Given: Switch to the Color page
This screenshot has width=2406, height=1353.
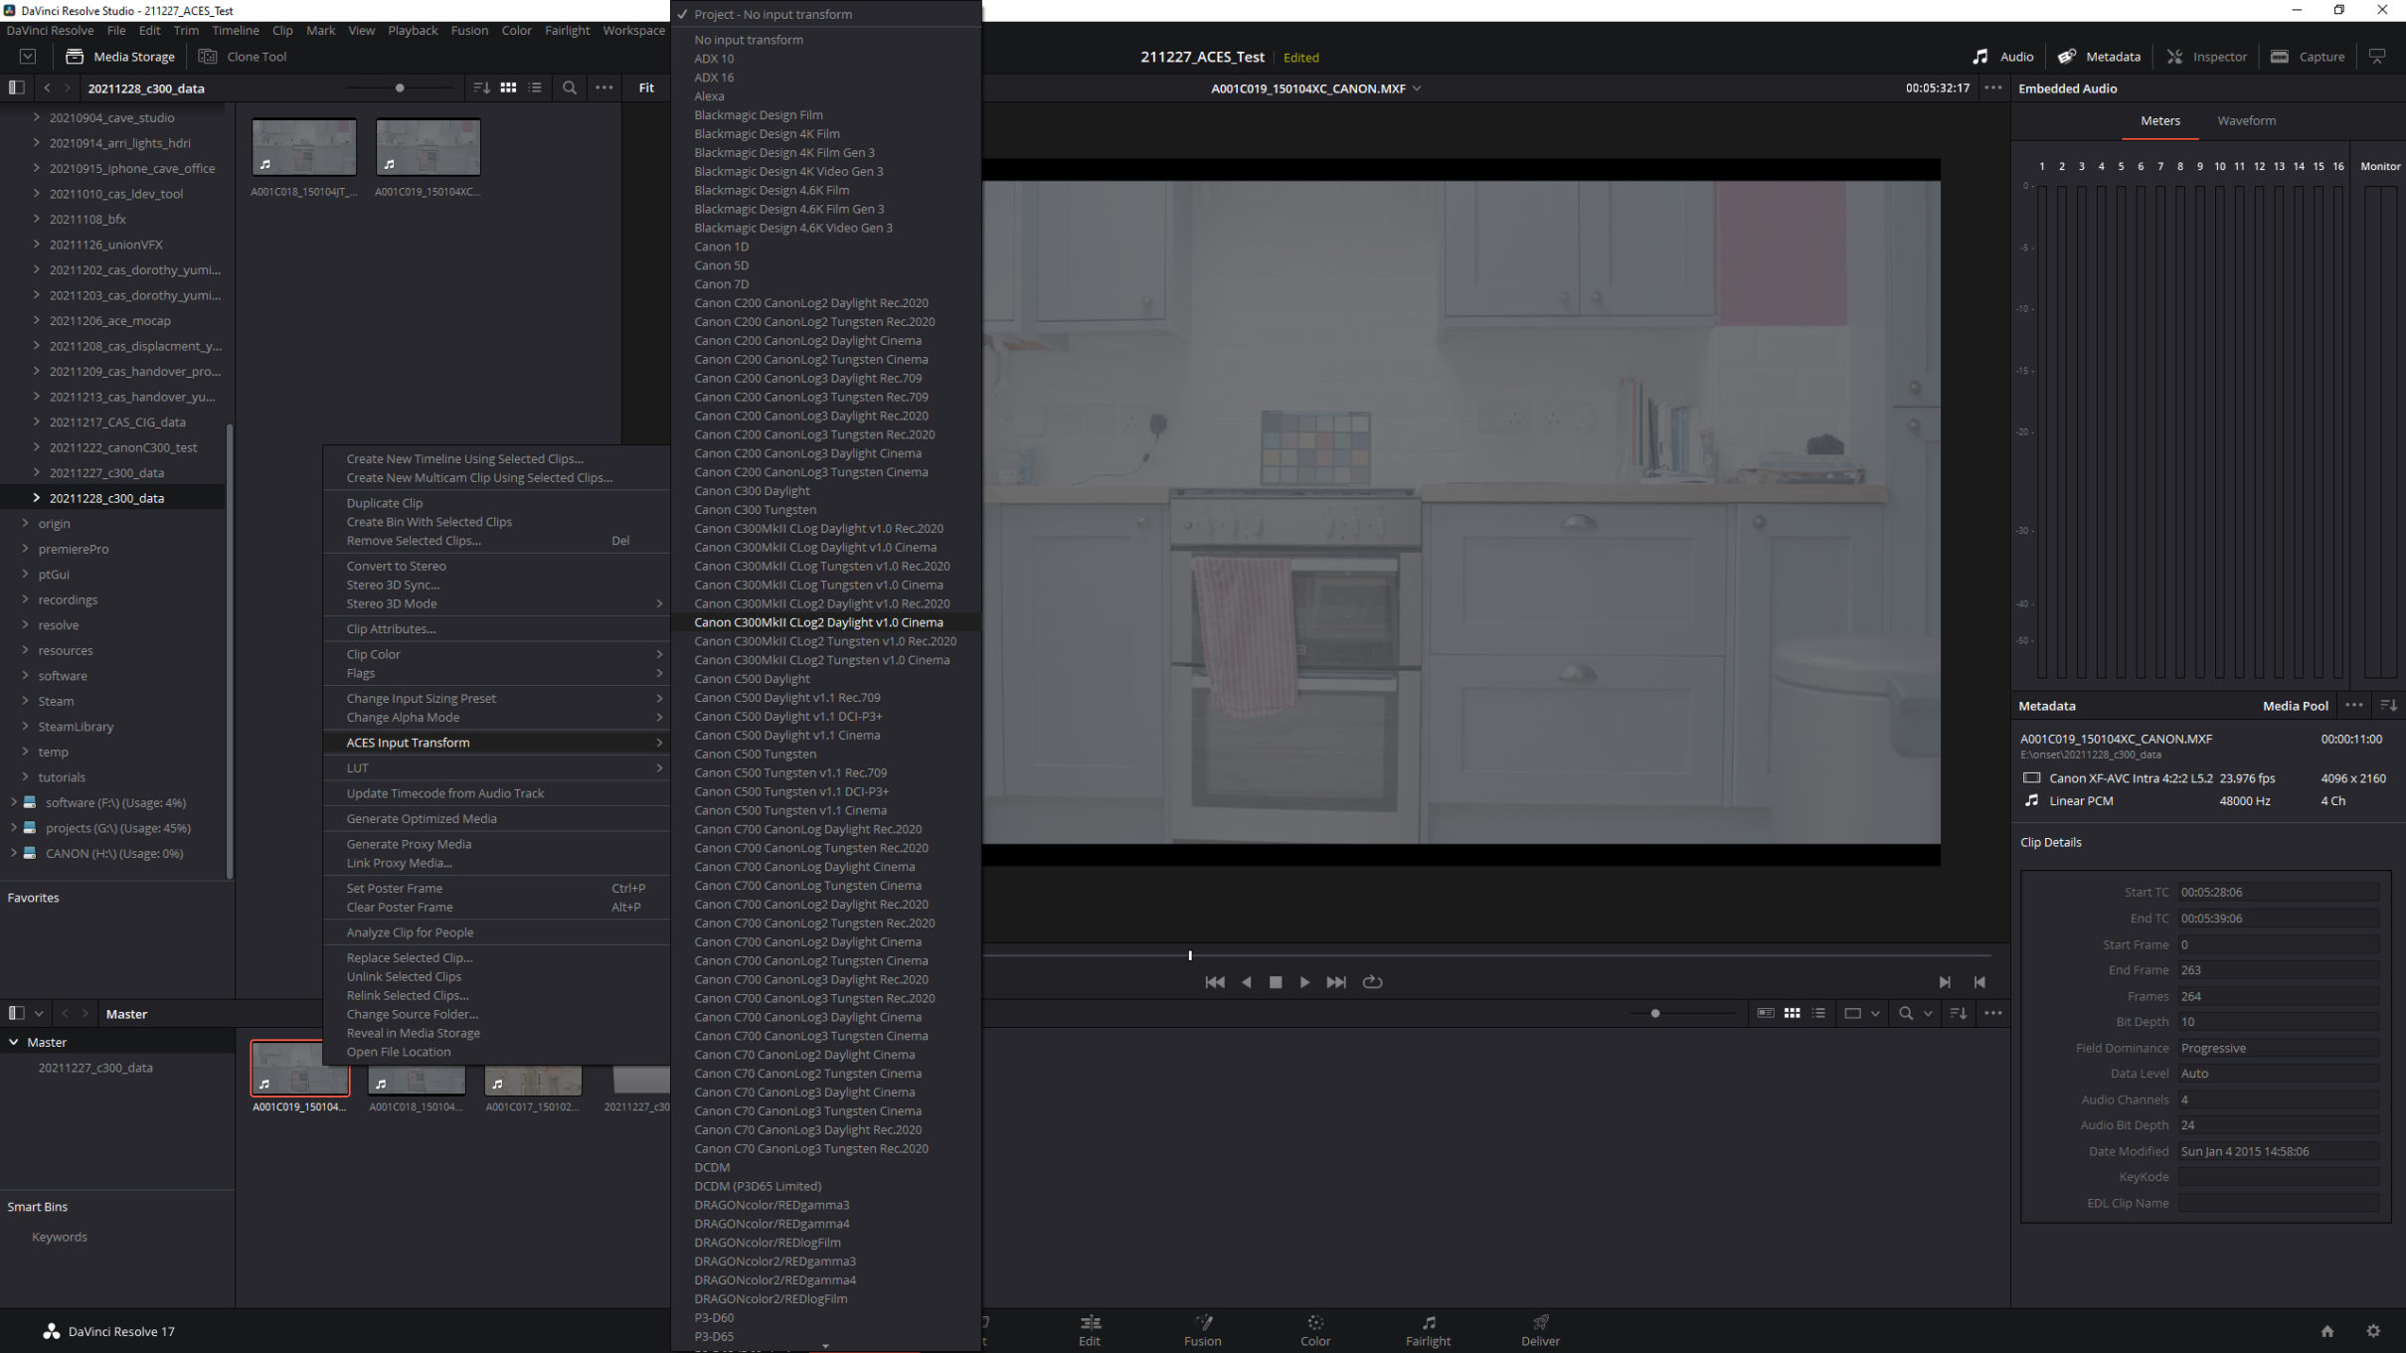Looking at the screenshot, I should (x=1315, y=1330).
